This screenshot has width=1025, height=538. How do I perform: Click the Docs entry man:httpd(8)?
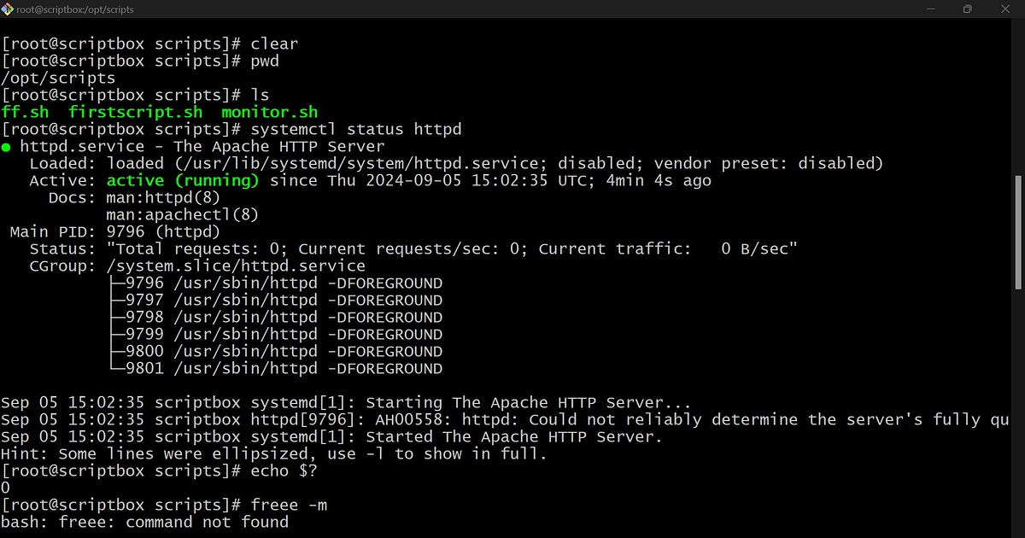(162, 197)
